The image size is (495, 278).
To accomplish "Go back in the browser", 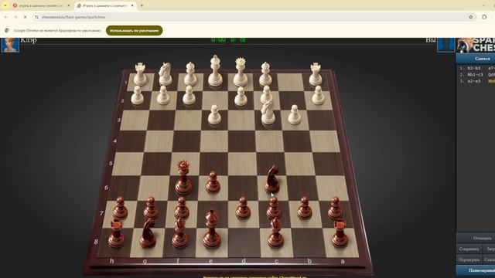I will coord(6,17).
